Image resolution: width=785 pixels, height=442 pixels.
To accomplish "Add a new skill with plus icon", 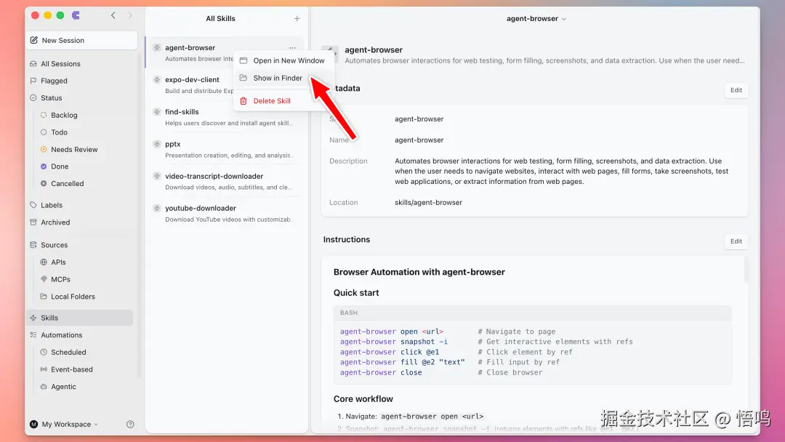I will [297, 18].
